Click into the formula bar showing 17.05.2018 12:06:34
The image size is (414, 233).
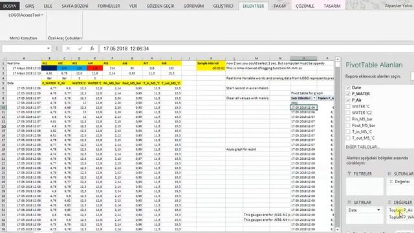click(x=256, y=49)
